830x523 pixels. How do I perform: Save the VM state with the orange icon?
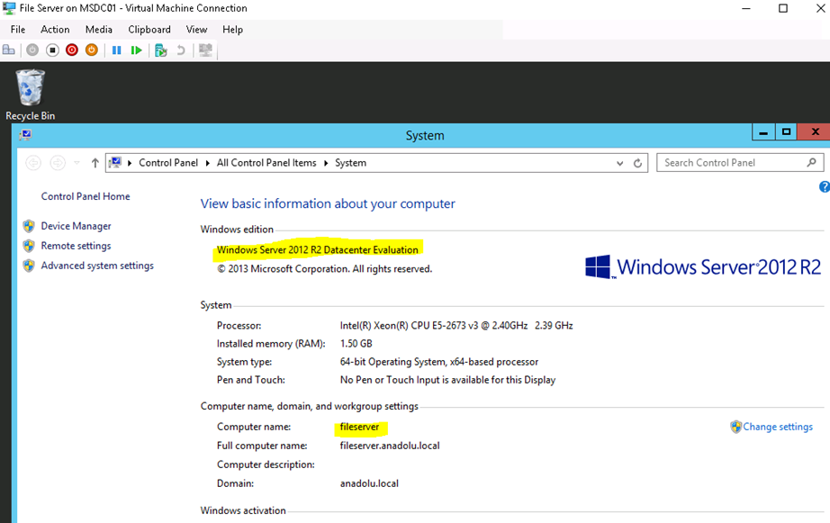[92, 50]
